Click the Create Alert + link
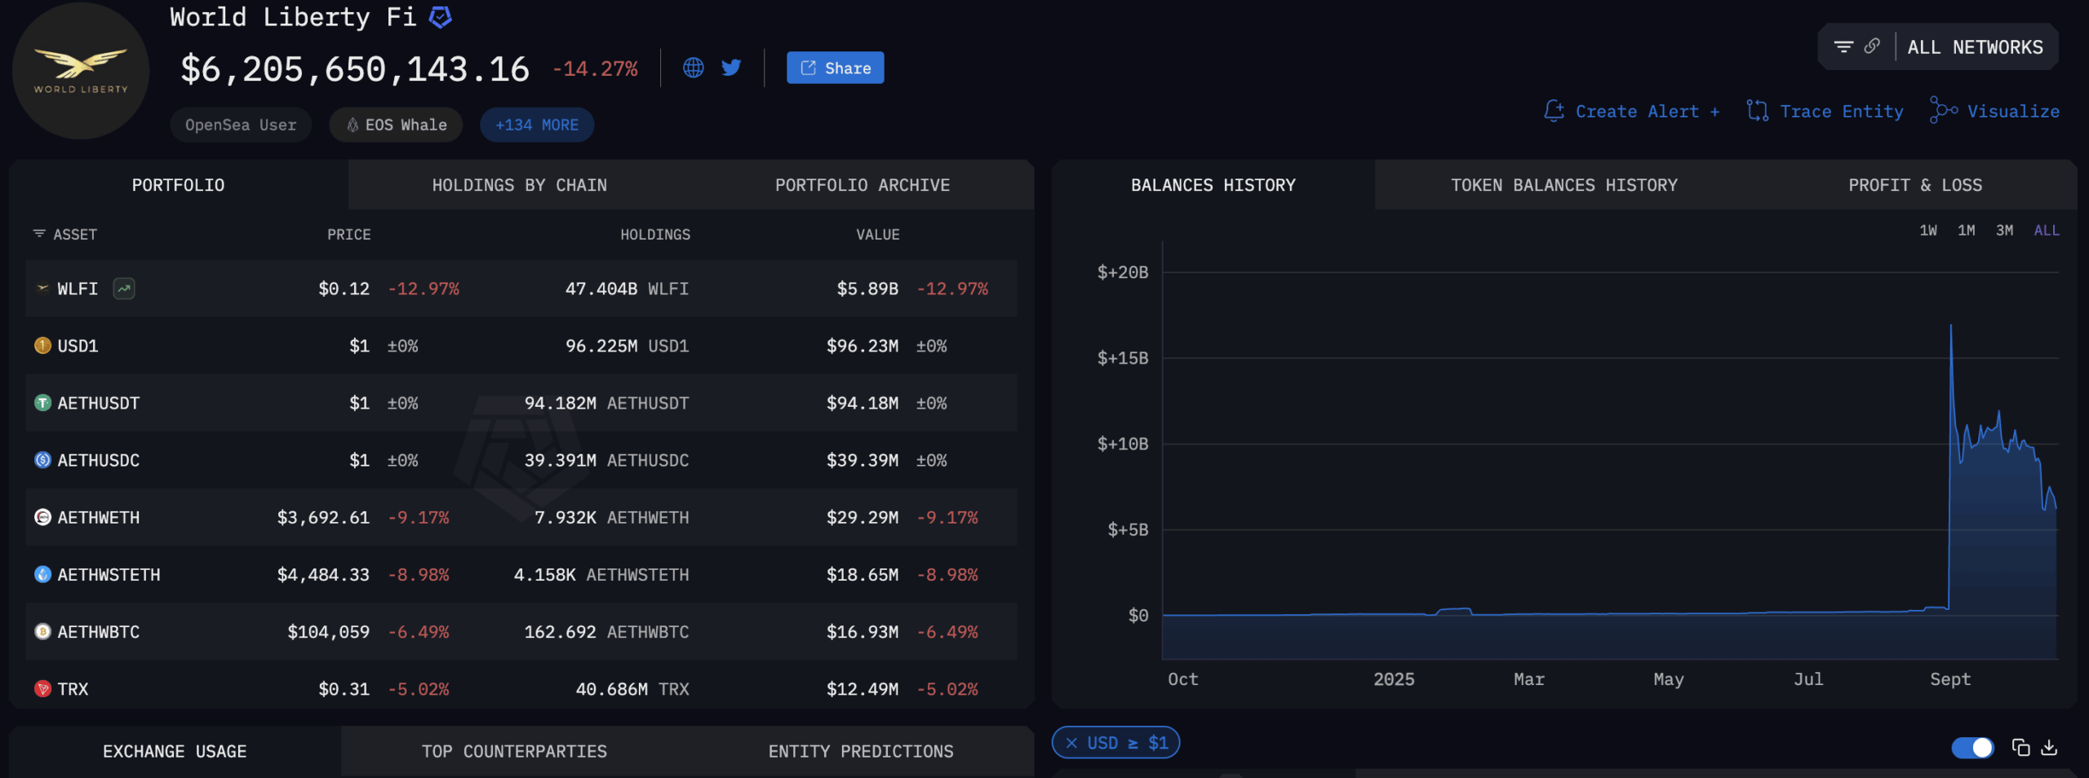2089x778 pixels. point(1631,111)
